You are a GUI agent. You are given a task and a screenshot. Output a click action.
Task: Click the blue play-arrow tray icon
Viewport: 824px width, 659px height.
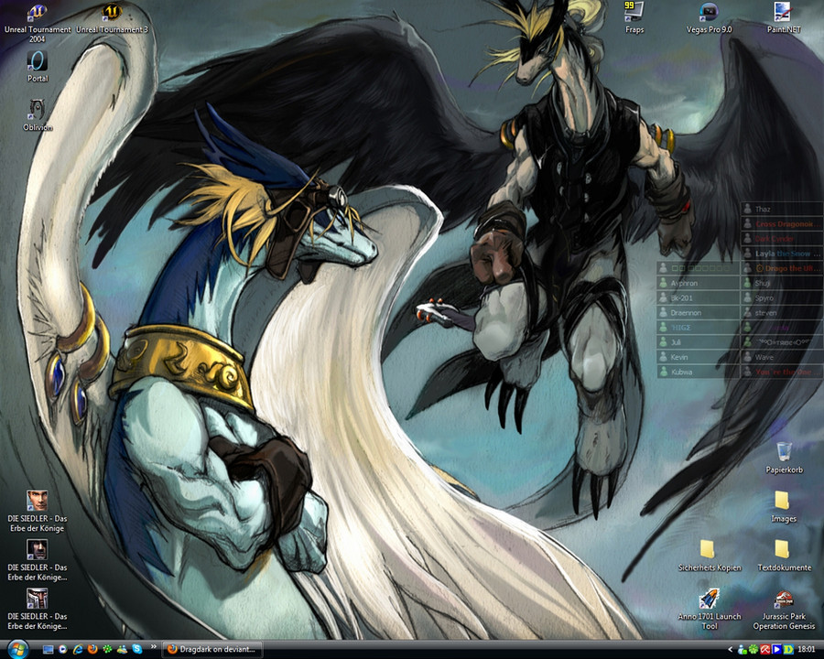coord(776,650)
